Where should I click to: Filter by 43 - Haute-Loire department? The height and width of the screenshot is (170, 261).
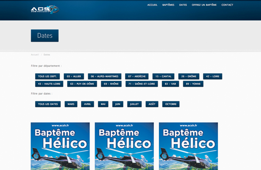point(49,84)
